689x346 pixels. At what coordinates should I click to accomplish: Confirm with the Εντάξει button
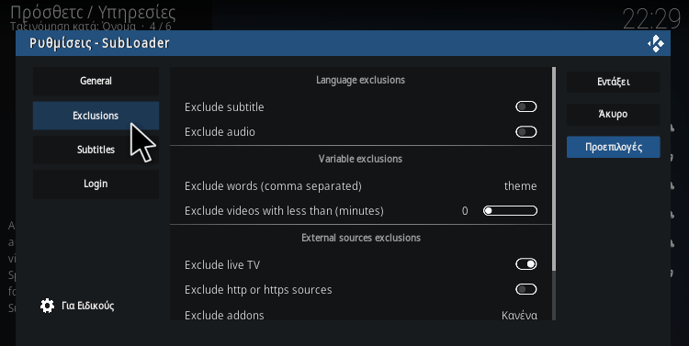[614, 82]
